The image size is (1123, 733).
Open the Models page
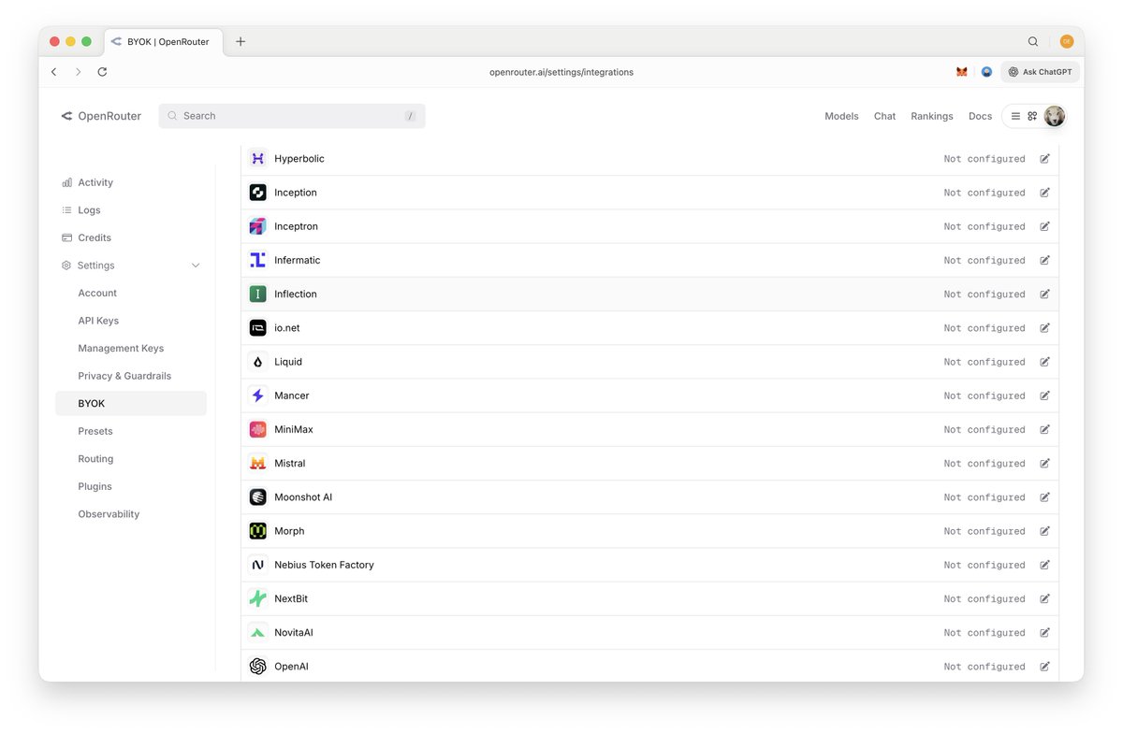point(841,116)
